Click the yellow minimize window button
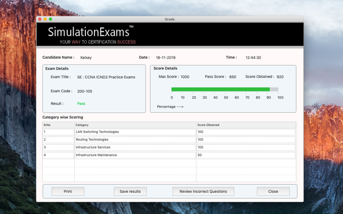The width and height of the screenshot is (343, 214). 45,19
